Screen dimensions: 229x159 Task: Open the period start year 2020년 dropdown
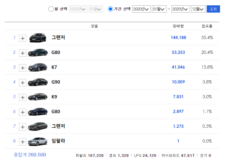point(141,9)
